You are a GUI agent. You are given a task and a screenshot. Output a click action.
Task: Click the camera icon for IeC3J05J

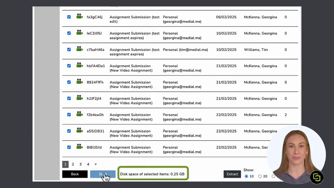pos(80,33)
